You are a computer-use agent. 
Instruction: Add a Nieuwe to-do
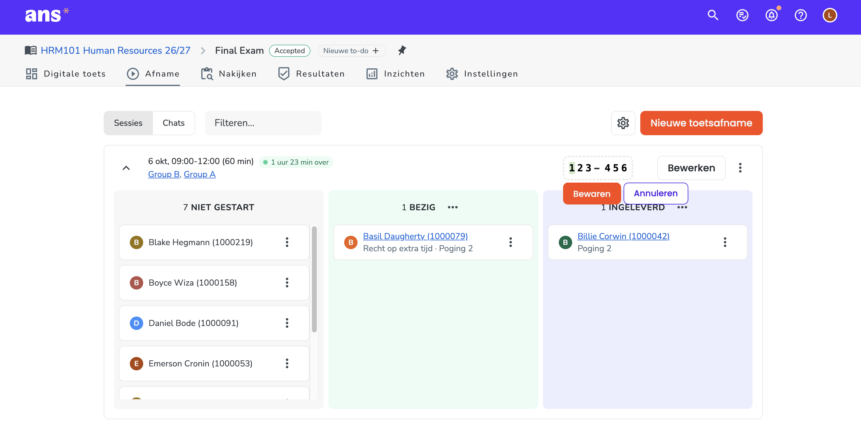click(351, 51)
